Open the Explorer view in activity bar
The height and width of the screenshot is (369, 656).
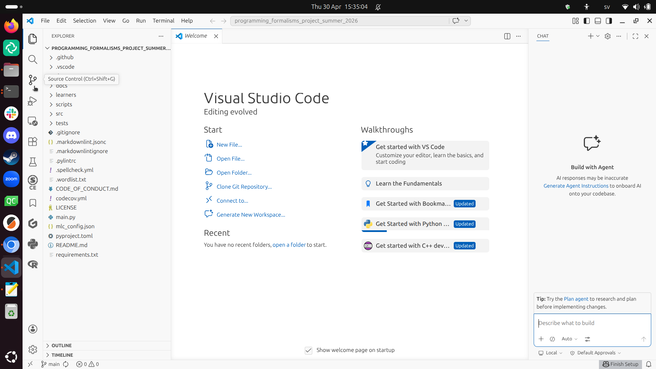(33, 39)
